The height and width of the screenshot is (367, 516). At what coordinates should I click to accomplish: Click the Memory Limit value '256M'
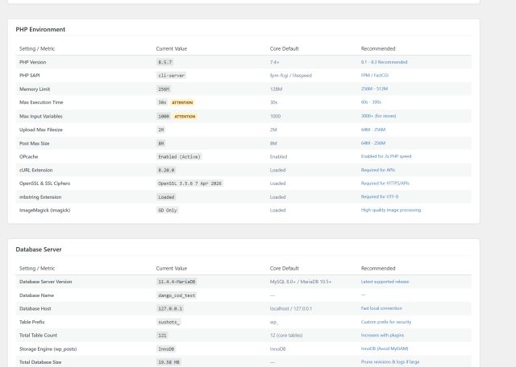(164, 89)
